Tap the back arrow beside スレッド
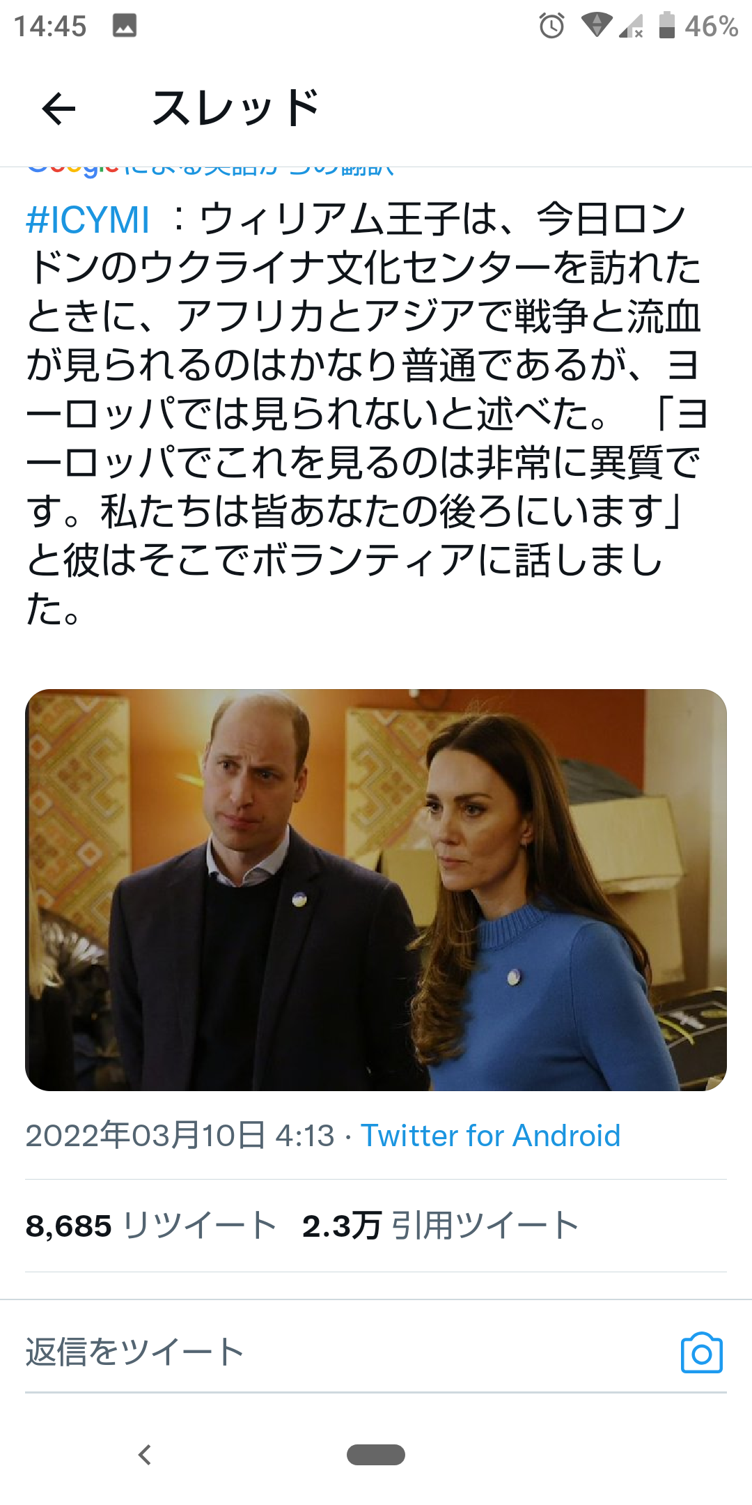Screen dimensions: 752x1505 (58, 109)
